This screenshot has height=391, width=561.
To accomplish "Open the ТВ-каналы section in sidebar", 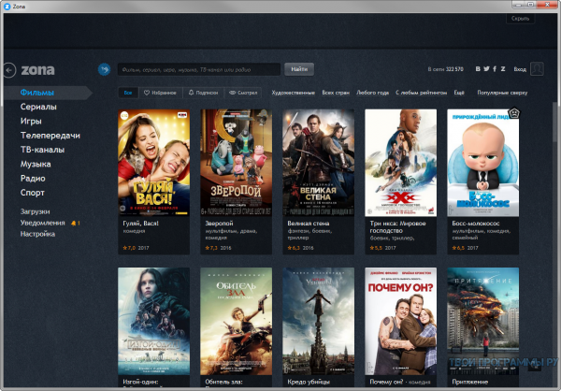I will point(43,150).
